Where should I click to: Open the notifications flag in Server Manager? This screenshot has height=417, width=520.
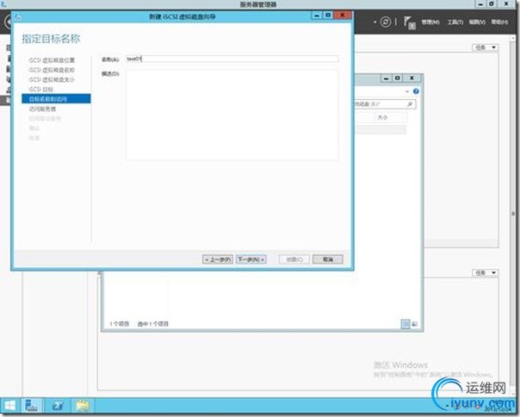pos(409,22)
